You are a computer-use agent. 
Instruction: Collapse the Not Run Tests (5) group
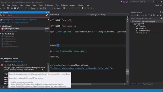click(1, 34)
